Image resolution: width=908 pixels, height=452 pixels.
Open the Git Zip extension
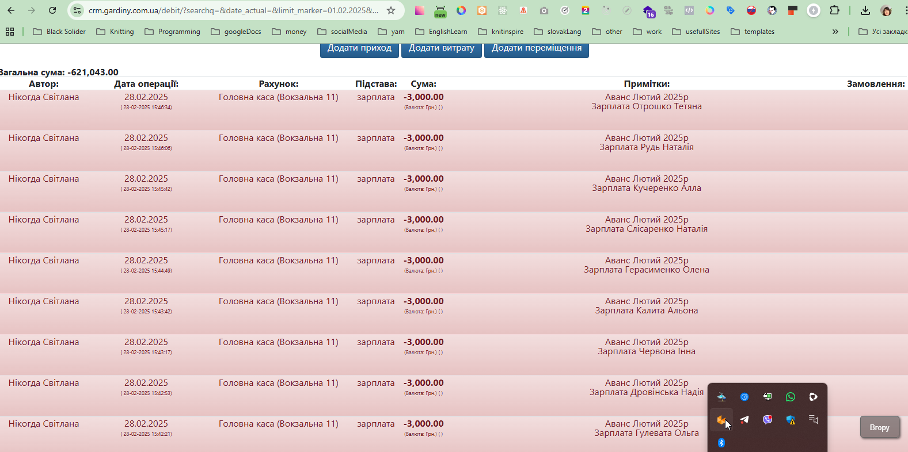pyautogui.click(x=668, y=10)
